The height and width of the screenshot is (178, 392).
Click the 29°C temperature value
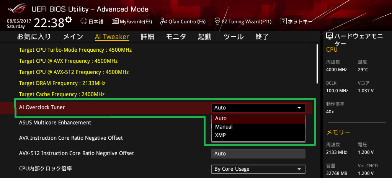pos(363,70)
